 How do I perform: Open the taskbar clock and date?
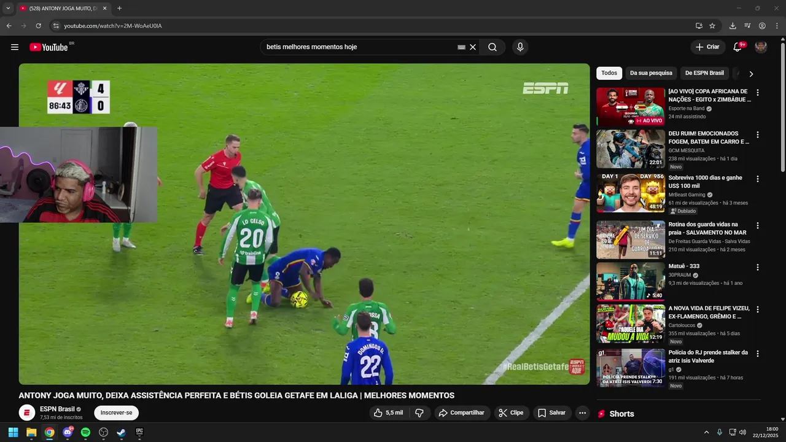765,432
